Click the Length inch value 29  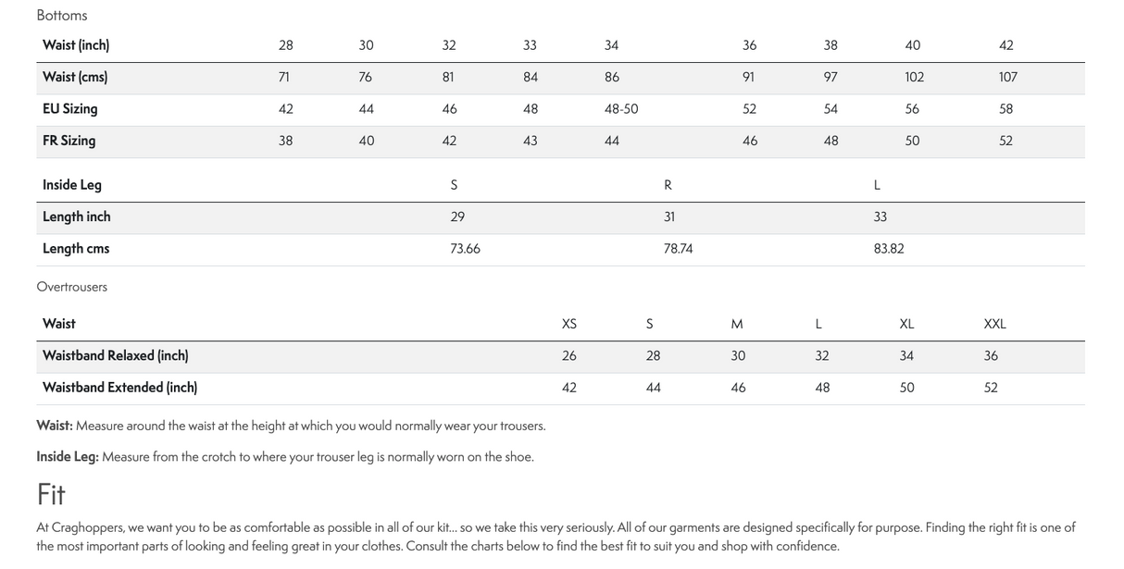[x=457, y=216]
